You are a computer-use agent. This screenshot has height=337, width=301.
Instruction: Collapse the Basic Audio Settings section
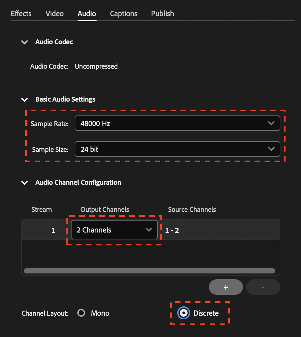pos(24,100)
